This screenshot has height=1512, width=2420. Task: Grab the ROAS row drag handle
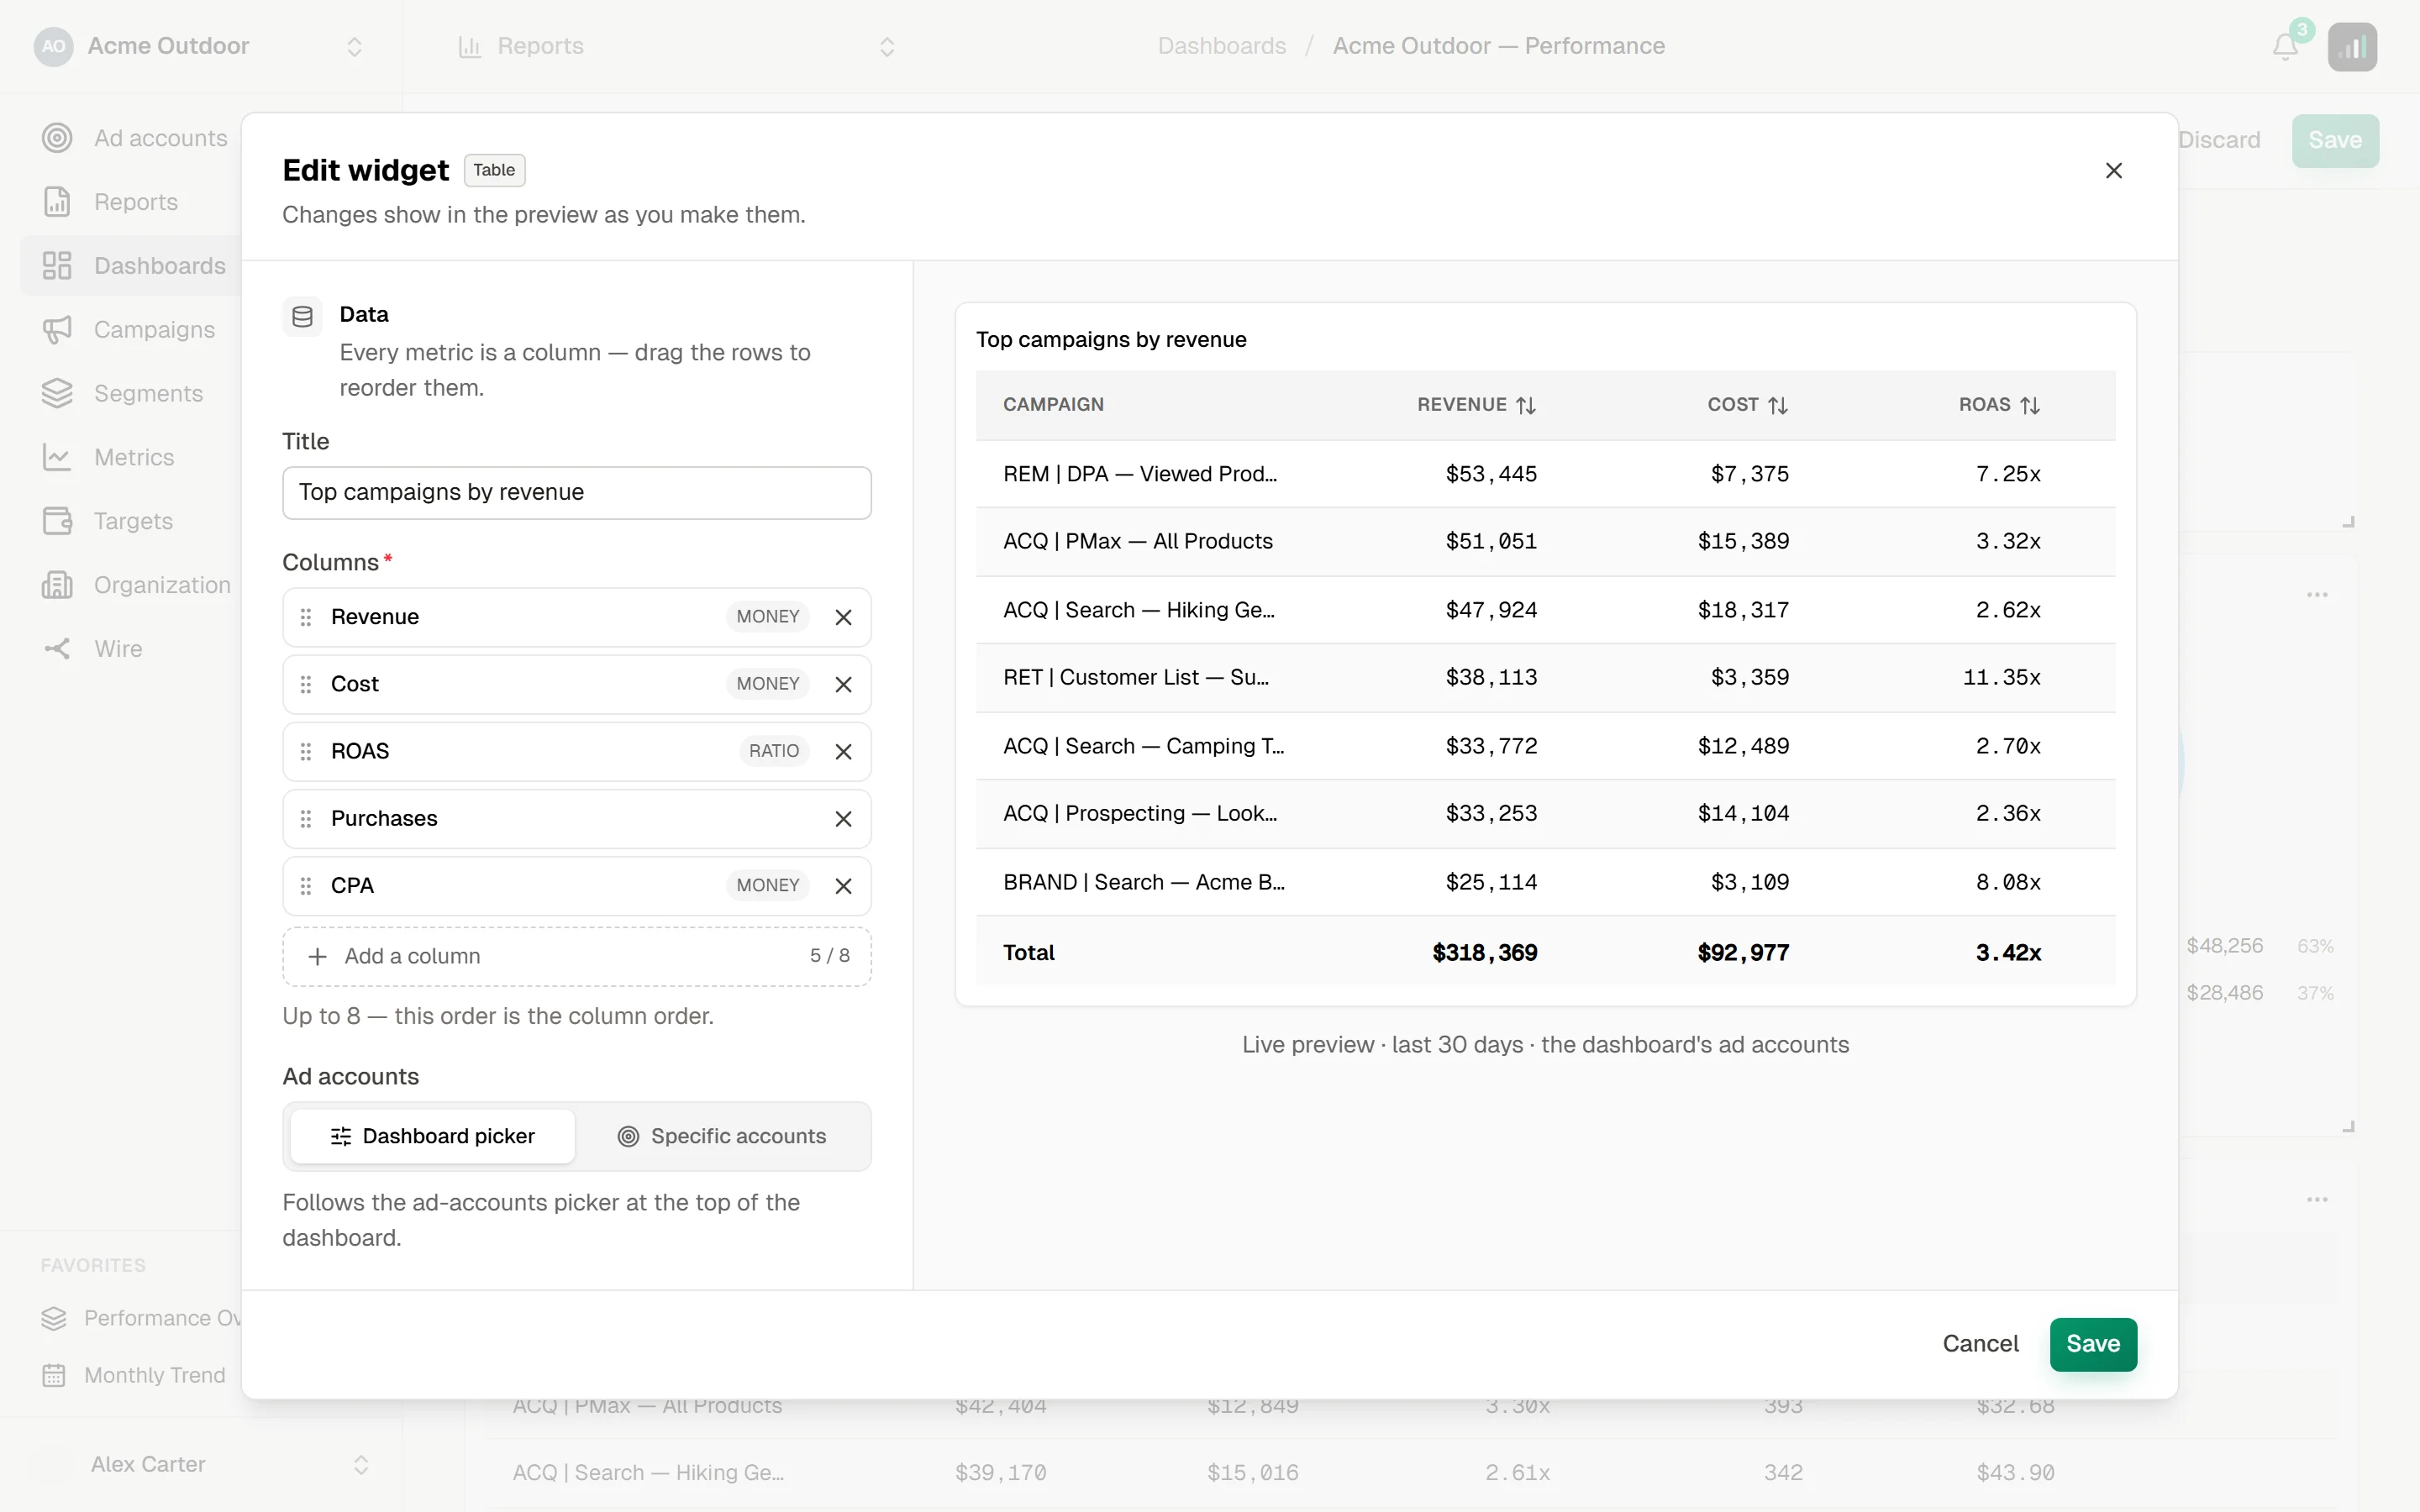[x=306, y=751]
